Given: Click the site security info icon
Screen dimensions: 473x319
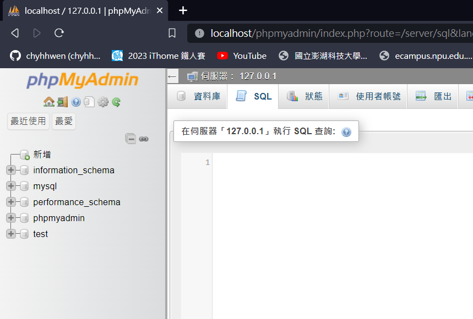Looking at the screenshot, I should click(199, 33).
